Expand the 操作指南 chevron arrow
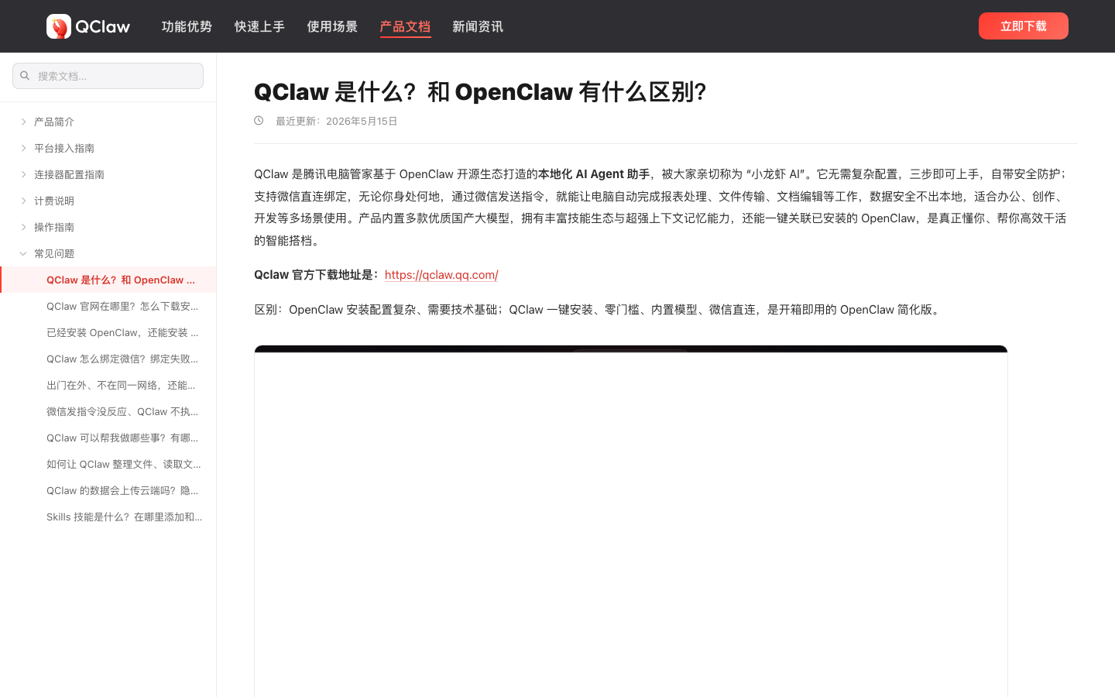The height and width of the screenshot is (697, 1115). (x=23, y=227)
